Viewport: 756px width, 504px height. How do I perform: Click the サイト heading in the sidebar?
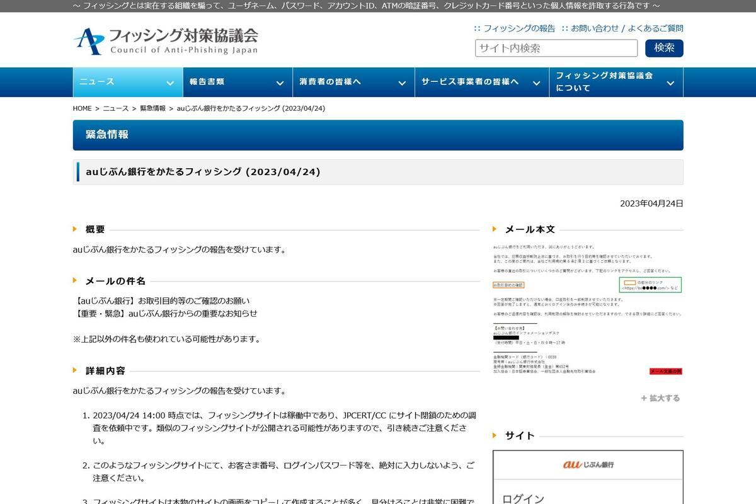pyautogui.click(x=520, y=435)
